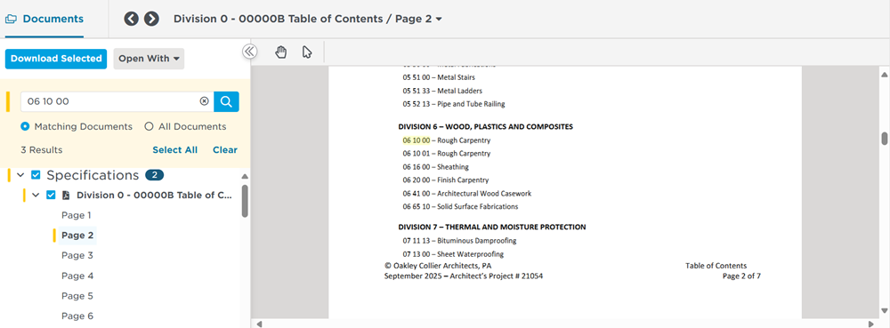The height and width of the screenshot is (328, 890).
Task: Click the Division 0 - 00000B Table of C... label
Action: click(154, 196)
